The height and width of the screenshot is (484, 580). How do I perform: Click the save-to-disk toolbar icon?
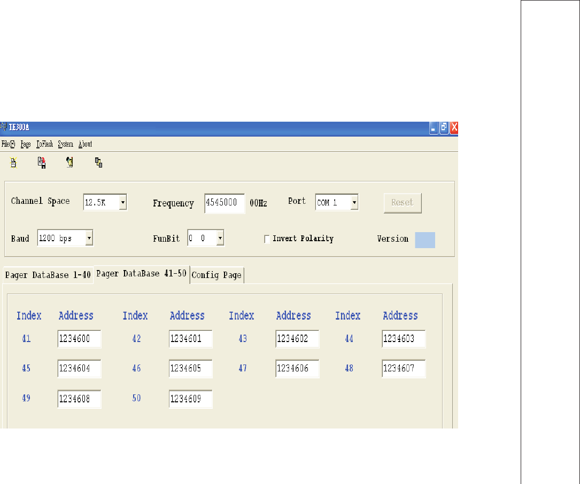coord(42,163)
